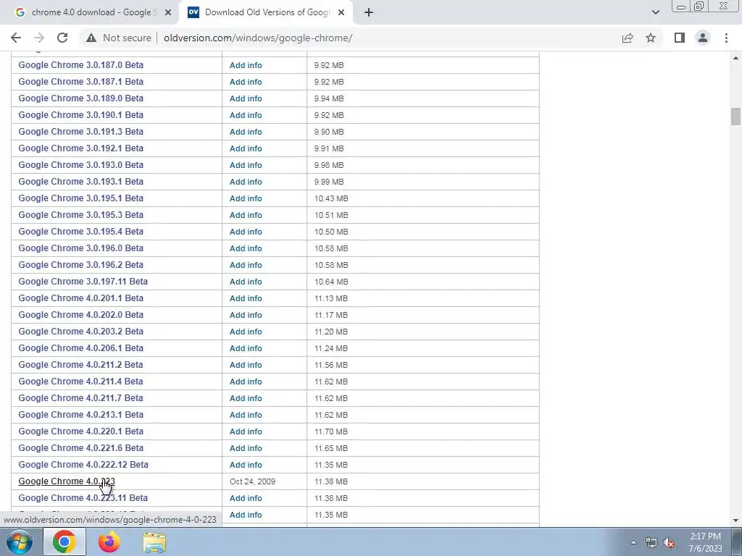Go back to the previous page
This screenshot has height=556, width=742.
[x=16, y=38]
